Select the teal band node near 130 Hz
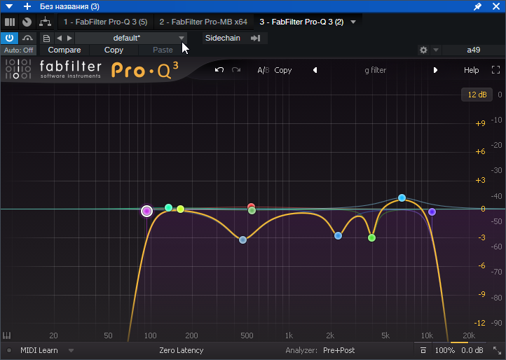This screenshot has height=360, width=506. pos(168,208)
